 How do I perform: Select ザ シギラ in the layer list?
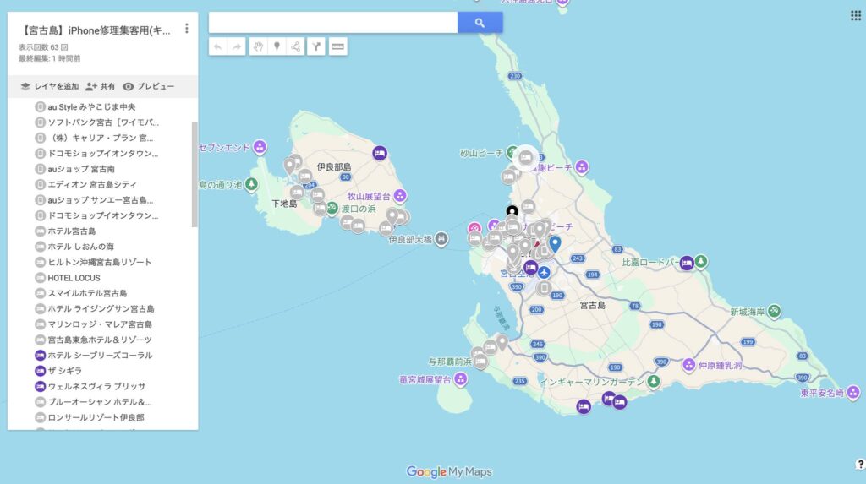point(64,371)
